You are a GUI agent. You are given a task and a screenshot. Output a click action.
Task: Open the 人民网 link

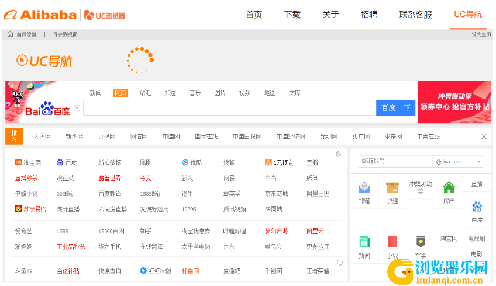point(42,137)
